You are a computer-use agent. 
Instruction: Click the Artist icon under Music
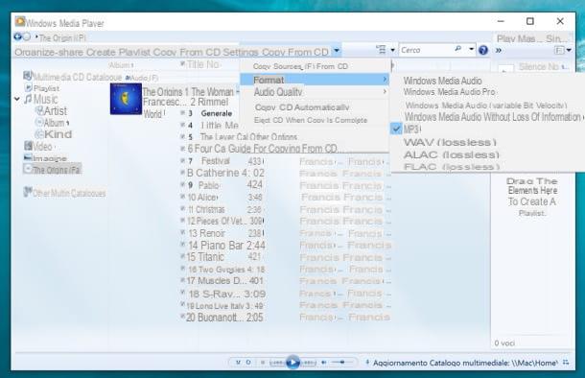click(x=39, y=110)
